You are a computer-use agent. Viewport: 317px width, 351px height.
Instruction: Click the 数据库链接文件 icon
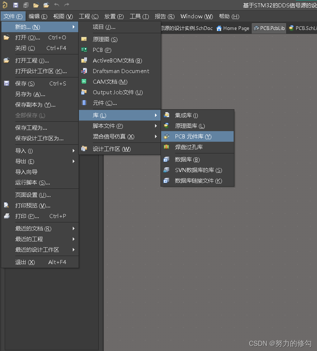(166, 180)
